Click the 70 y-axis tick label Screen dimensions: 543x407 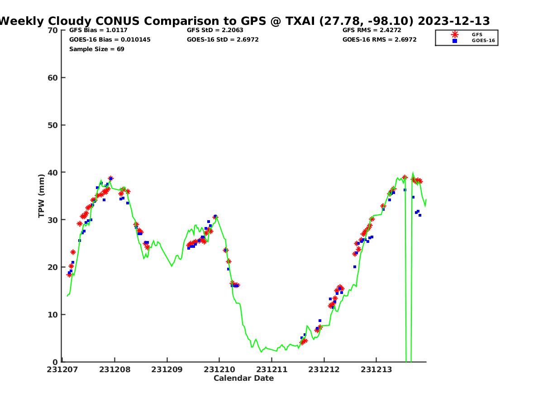point(52,30)
